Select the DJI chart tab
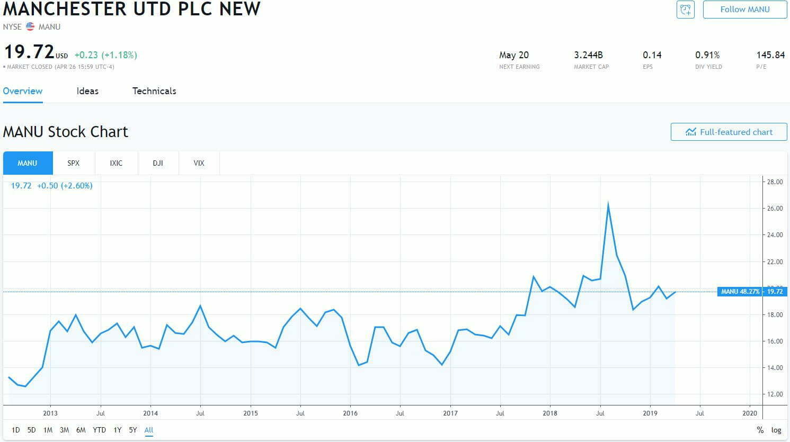This screenshot has width=790, height=442. click(158, 163)
